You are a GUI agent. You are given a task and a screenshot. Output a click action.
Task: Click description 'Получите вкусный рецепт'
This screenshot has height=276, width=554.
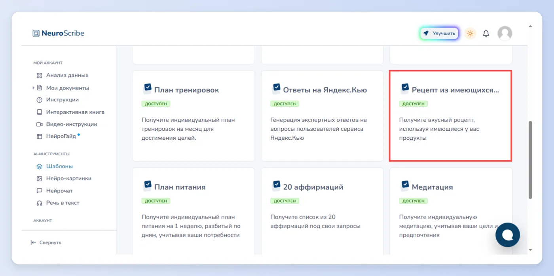pyautogui.click(x=439, y=129)
